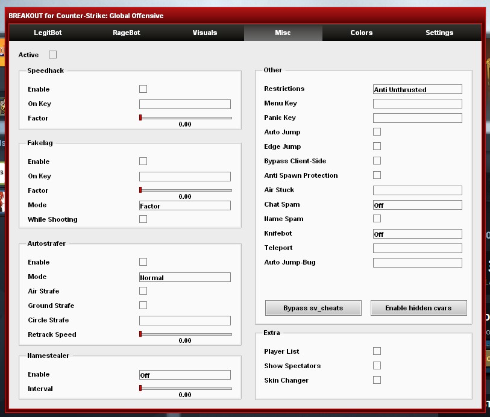Click the Fakelag Factor slider handle
This screenshot has width=490, height=417.
[140, 190]
